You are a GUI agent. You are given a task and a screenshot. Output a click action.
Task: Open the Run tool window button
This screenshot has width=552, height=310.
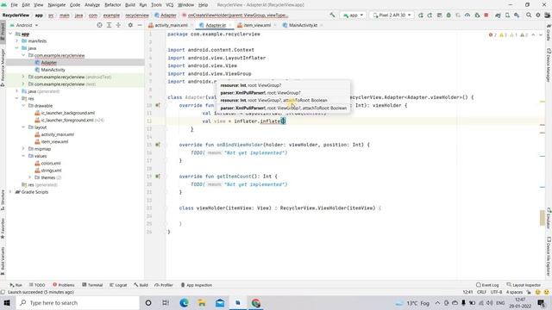coord(16,285)
